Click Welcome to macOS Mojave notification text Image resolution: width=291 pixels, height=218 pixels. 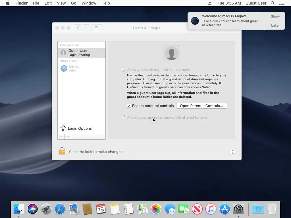tap(224, 16)
